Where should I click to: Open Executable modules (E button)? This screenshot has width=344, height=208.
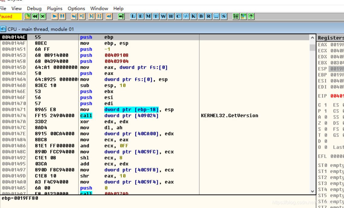(x=141, y=16)
